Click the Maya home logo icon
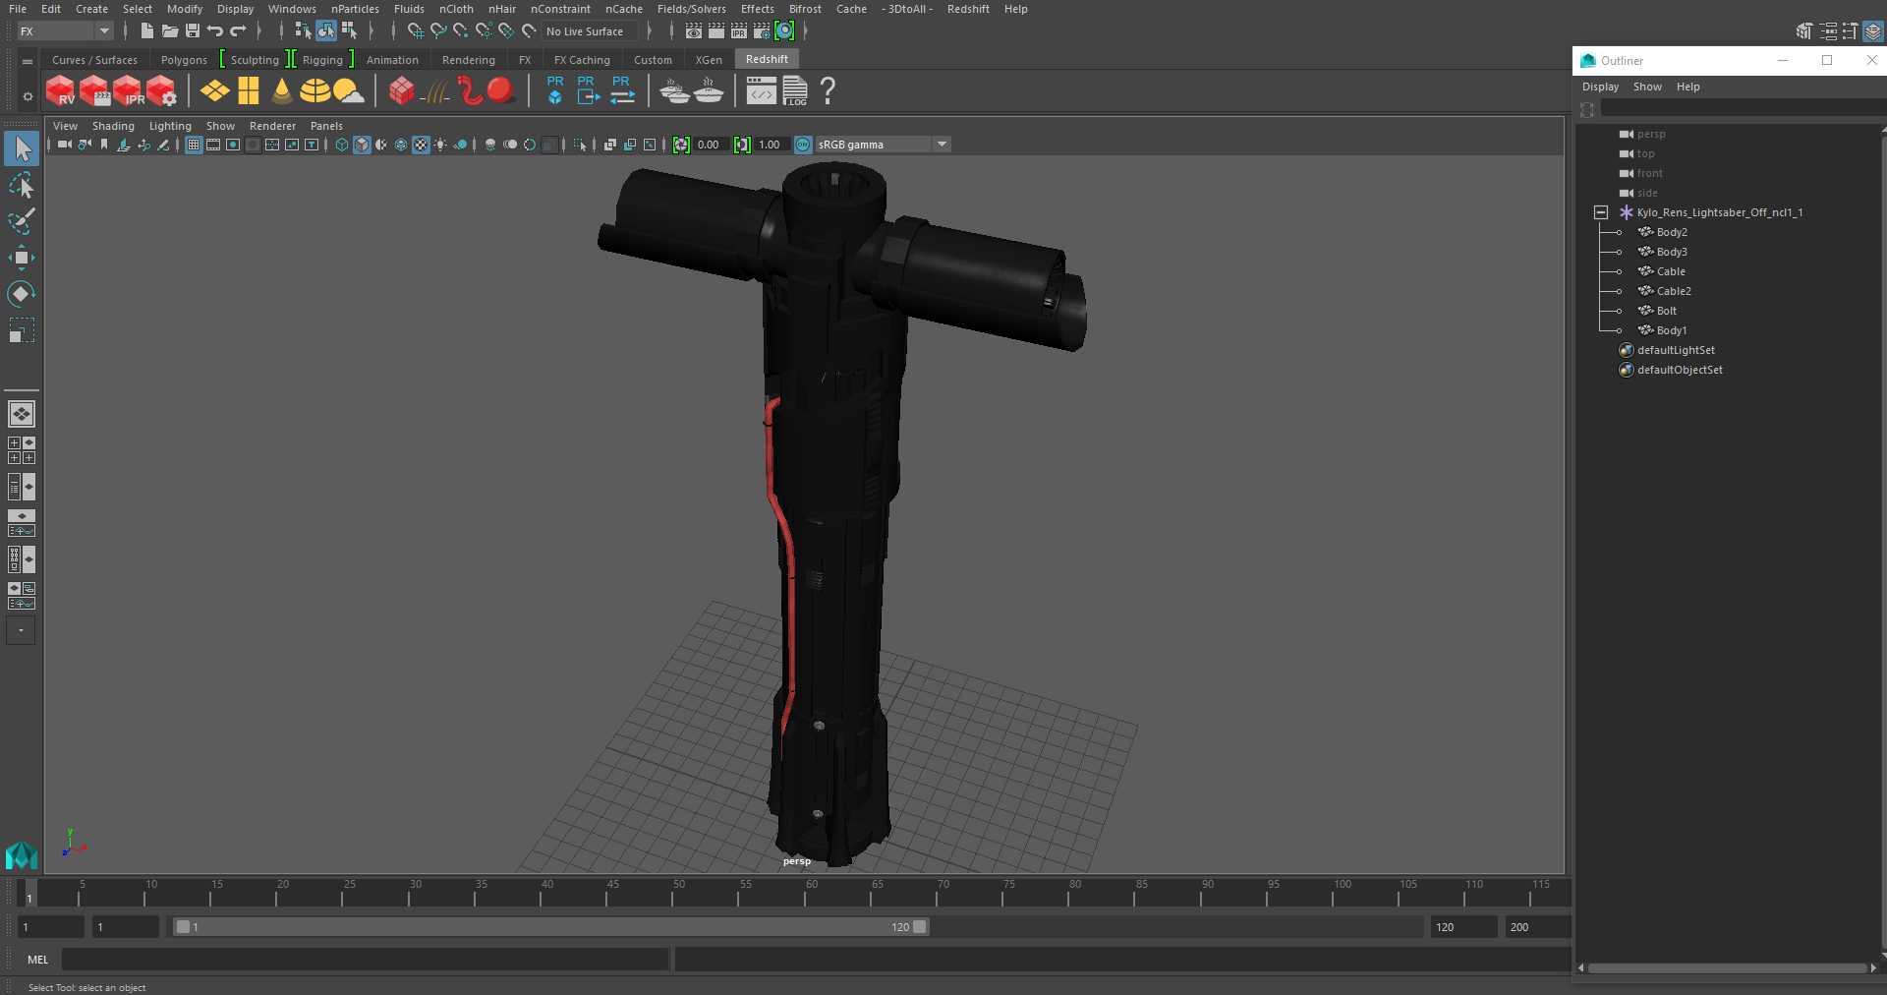This screenshot has width=1887, height=995. click(22, 855)
